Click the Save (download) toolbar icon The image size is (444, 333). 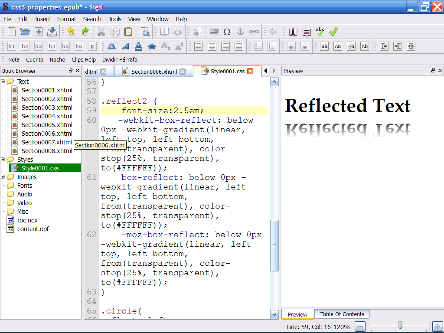tap(52, 32)
